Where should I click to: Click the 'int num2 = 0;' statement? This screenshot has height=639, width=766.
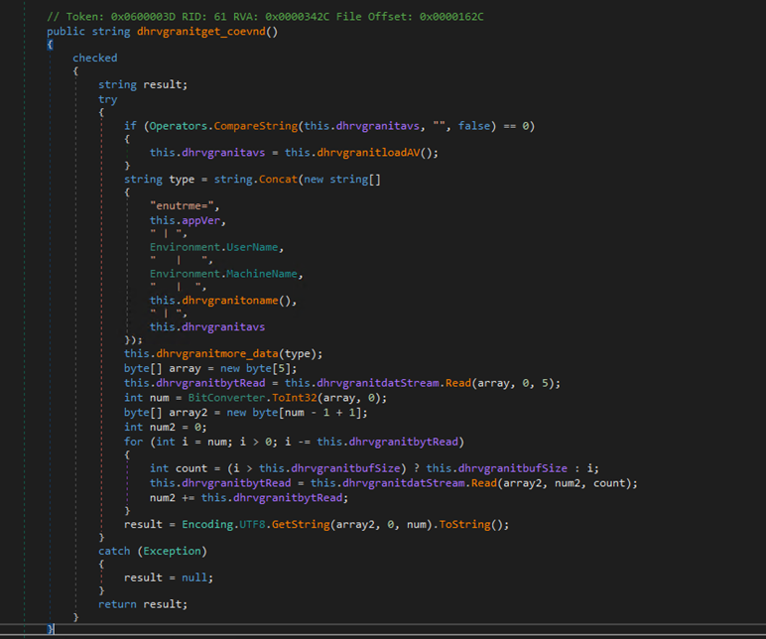[x=165, y=427]
